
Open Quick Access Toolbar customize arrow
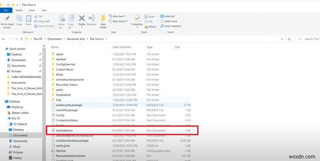click(17, 5)
